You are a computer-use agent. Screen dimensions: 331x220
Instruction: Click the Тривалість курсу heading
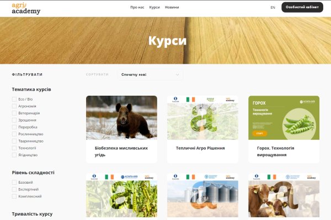coord(32,214)
